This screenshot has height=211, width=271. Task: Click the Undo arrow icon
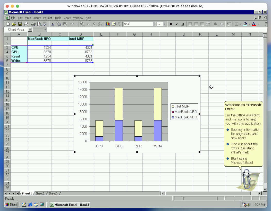(x=72, y=24)
